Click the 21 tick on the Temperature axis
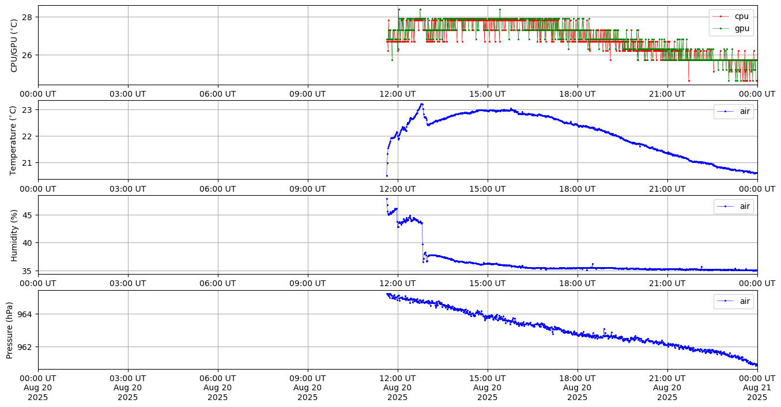The width and height of the screenshot is (781, 407). (x=28, y=163)
